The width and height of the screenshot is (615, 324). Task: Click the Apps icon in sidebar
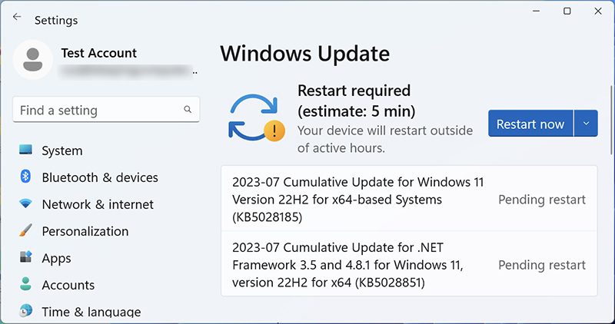click(25, 257)
